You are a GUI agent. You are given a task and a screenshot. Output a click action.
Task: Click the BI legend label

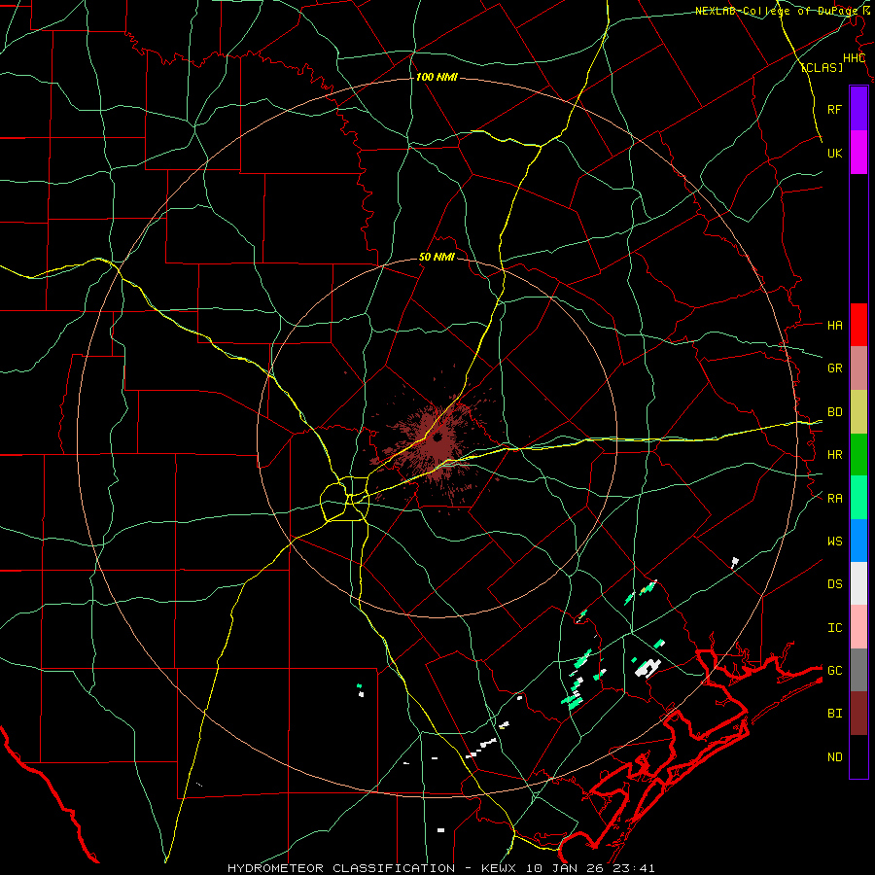pos(834,714)
